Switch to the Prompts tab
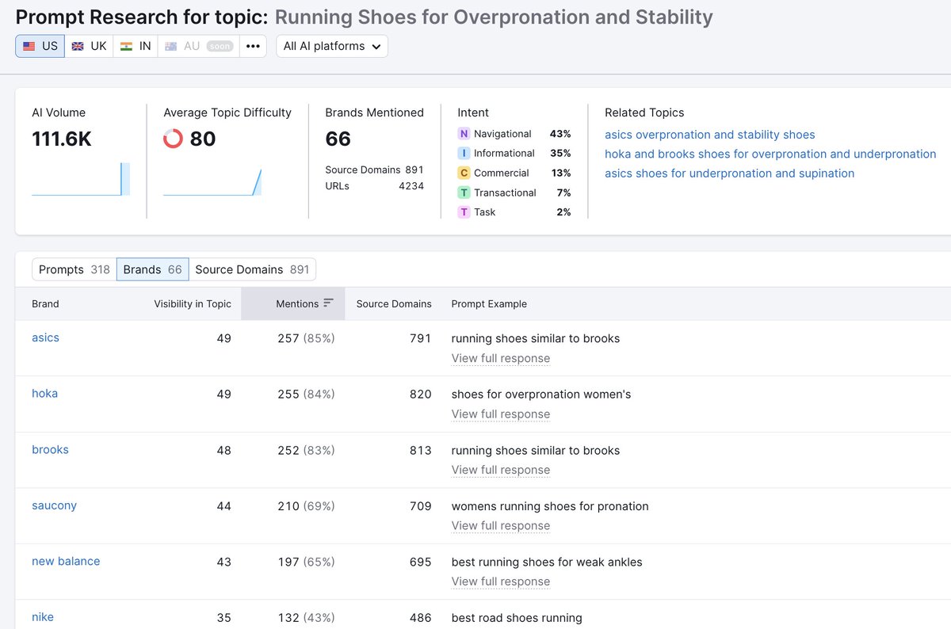 [73, 269]
